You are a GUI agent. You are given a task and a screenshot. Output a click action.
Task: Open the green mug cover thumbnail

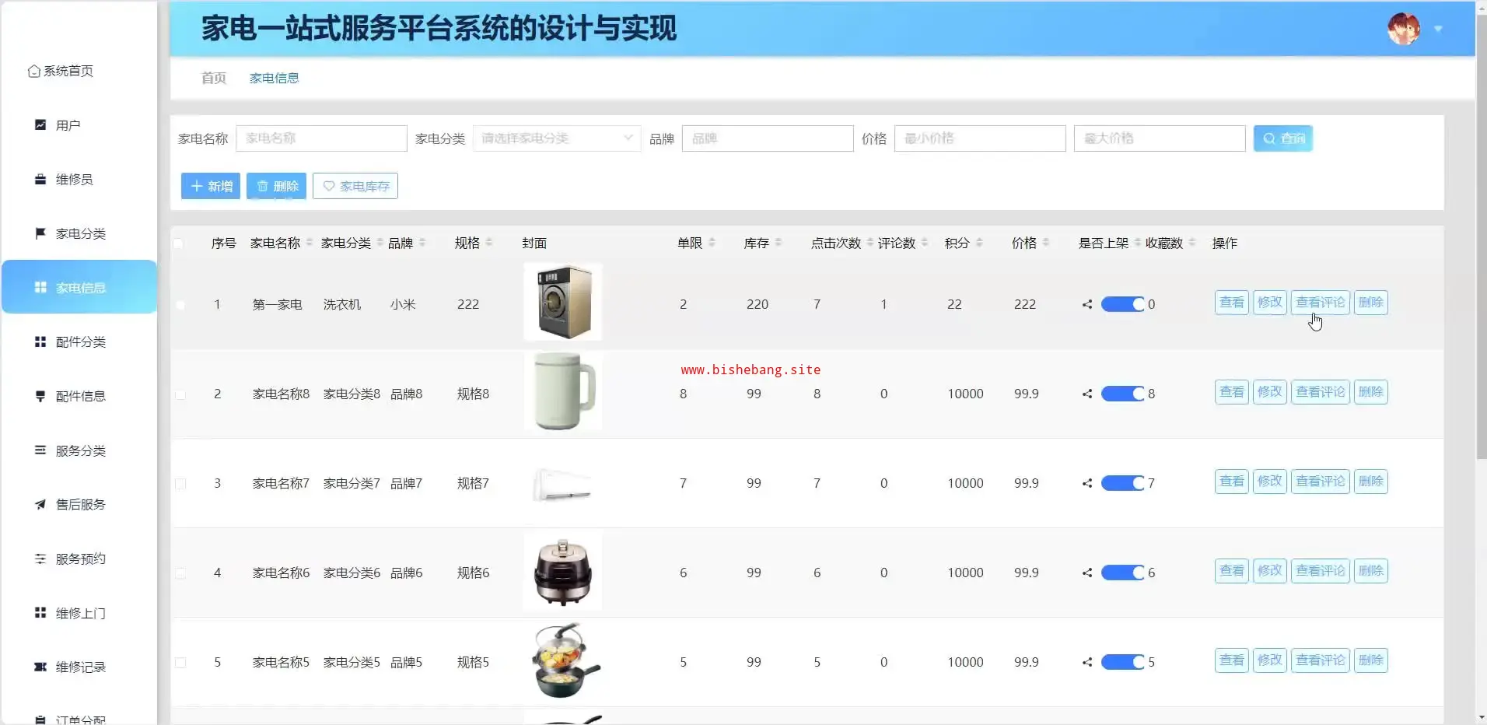(x=563, y=391)
